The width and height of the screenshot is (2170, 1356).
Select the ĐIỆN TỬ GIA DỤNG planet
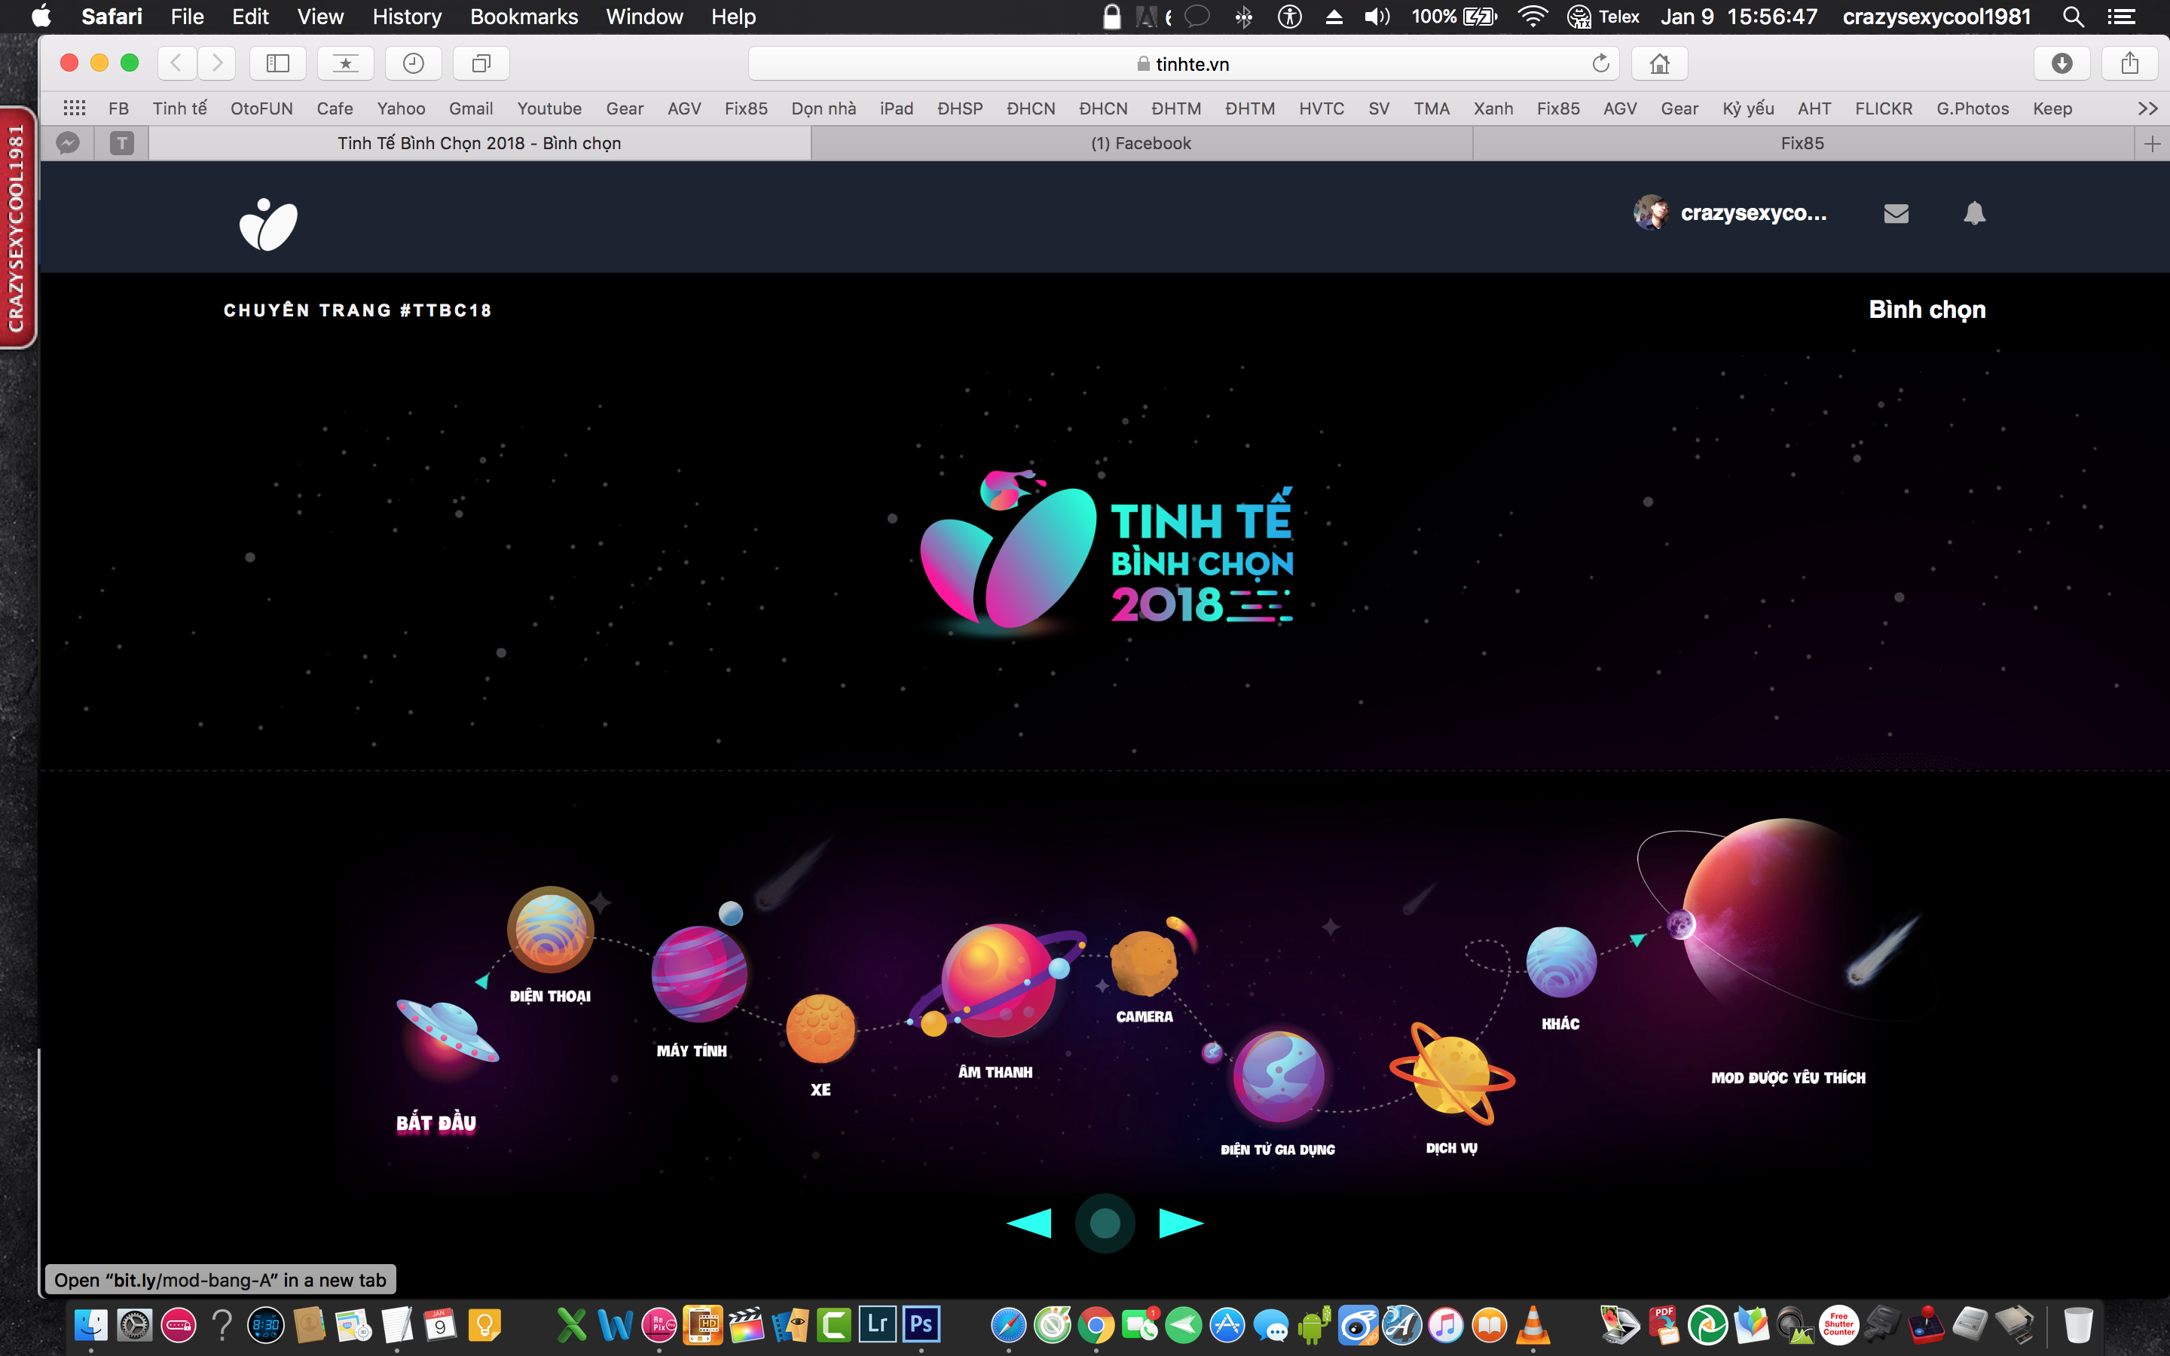tap(1279, 1077)
